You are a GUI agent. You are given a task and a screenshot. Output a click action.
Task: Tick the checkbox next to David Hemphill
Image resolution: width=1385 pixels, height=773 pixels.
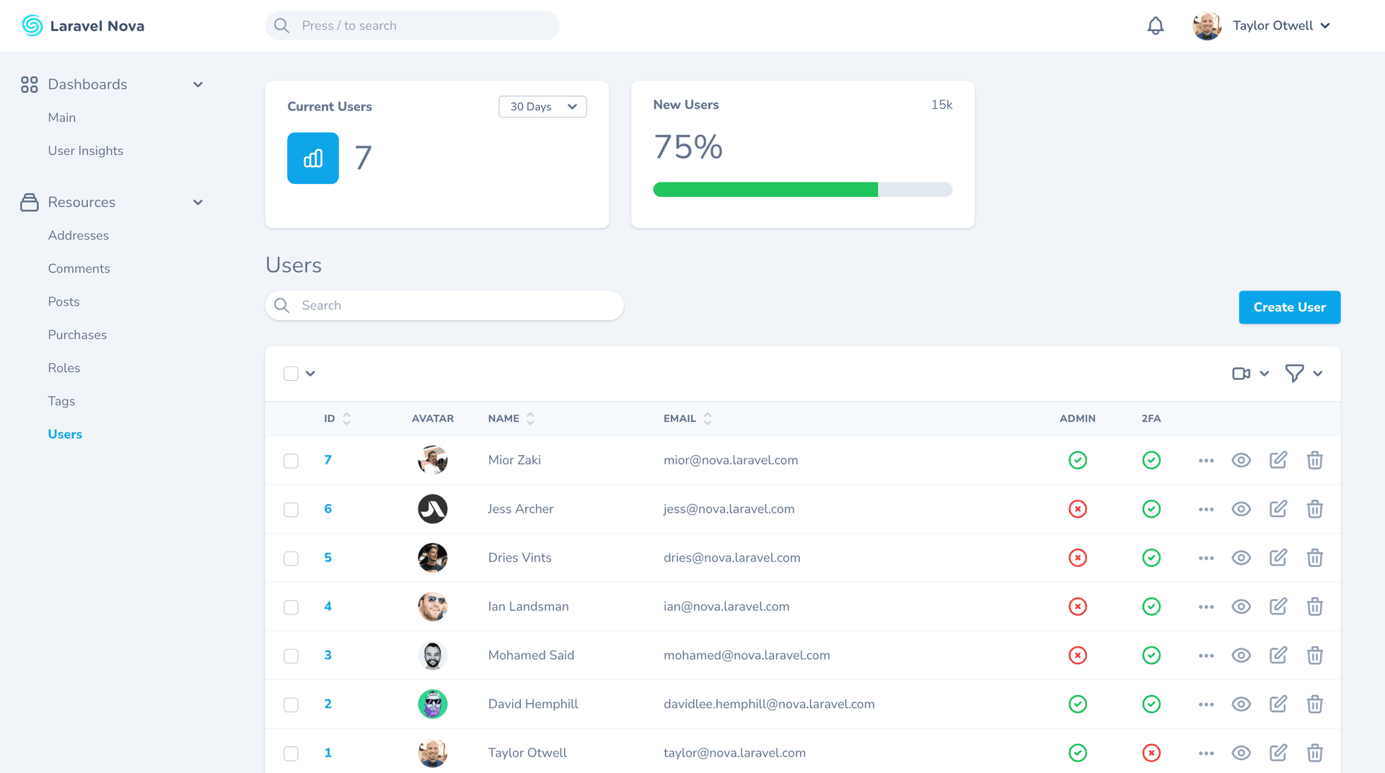(x=291, y=704)
